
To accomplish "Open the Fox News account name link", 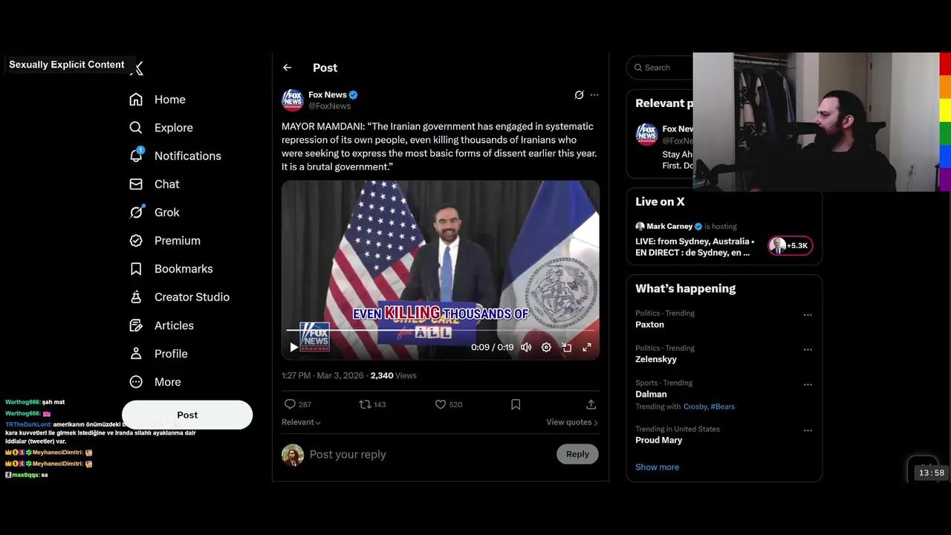I will 328,94.
